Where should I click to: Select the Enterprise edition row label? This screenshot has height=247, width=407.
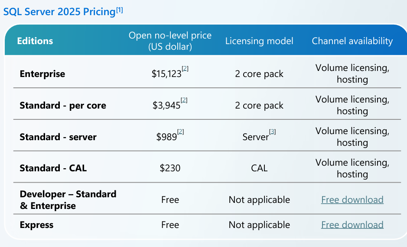click(42, 74)
